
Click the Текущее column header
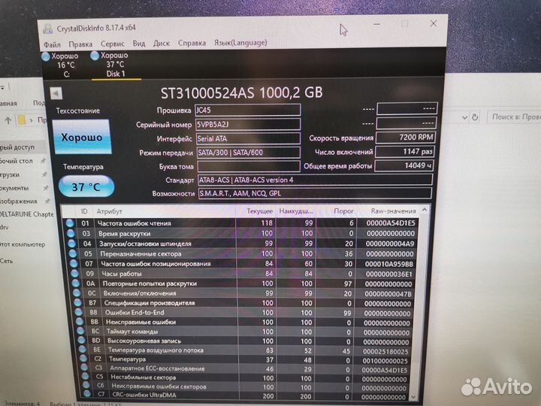click(259, 211)
